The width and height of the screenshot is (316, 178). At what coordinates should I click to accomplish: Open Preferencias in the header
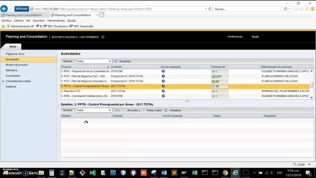point(235,37)
